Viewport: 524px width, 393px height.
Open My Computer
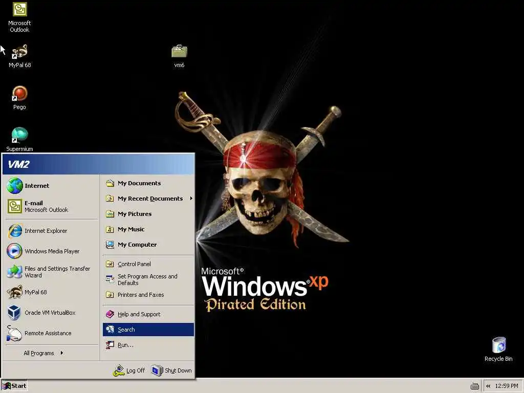(148, 245)
